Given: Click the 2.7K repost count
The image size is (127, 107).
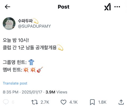Looking at the screenshot, I should tap(45, 102).
